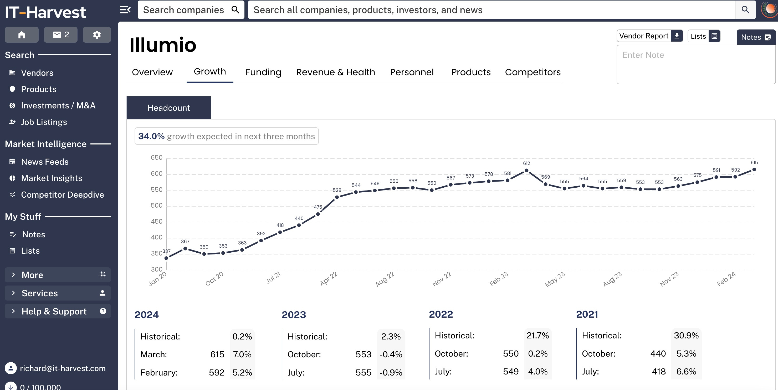This screenshot has height=390, width=778.
Task: Click the Competitor Deepdive icon
Action: pyautogui.click(x=12, y=194)
